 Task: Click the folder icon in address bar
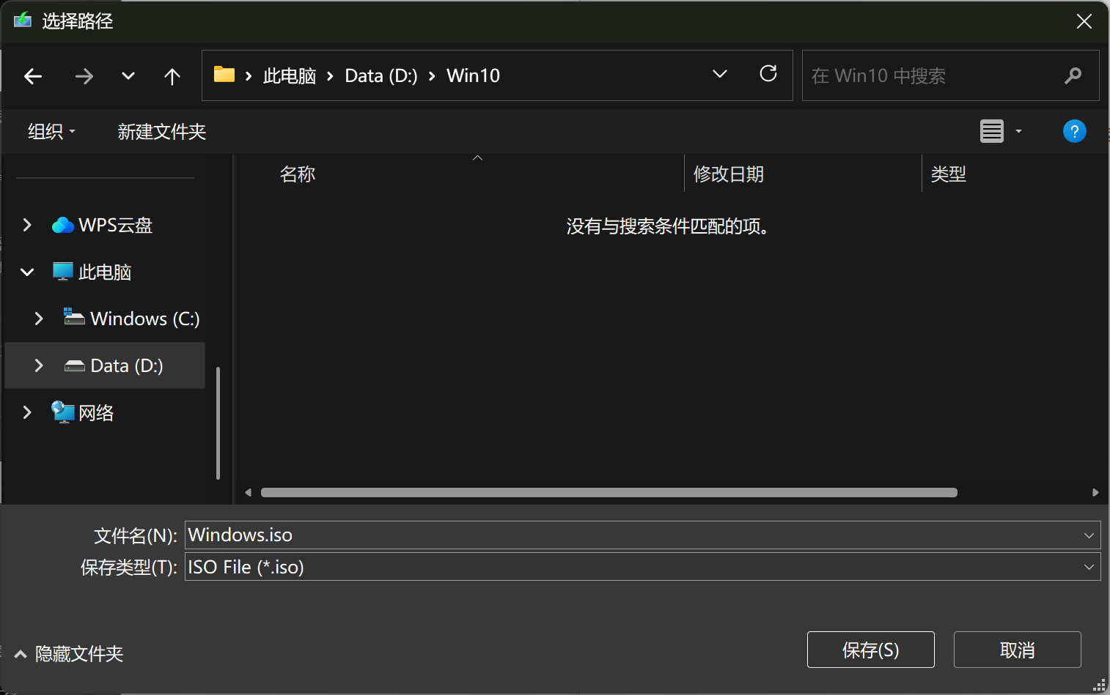coord(224,75)
